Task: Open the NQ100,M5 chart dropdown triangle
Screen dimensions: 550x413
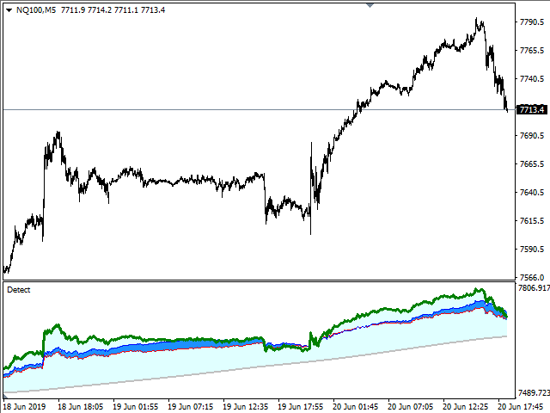Action: (9, 10)
